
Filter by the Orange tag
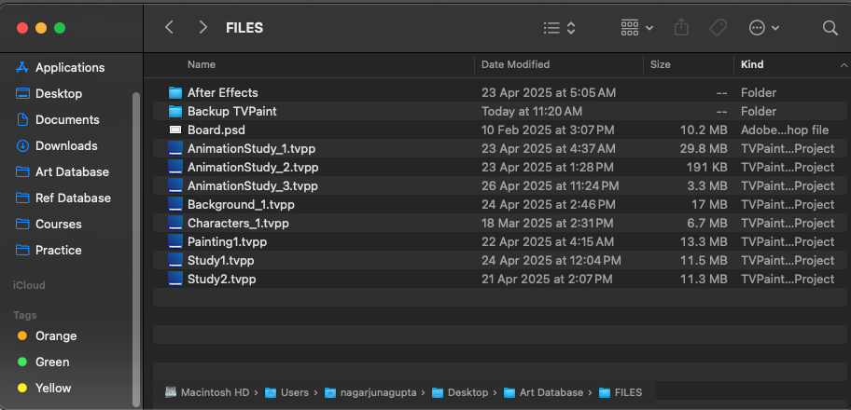click(56, 336)
